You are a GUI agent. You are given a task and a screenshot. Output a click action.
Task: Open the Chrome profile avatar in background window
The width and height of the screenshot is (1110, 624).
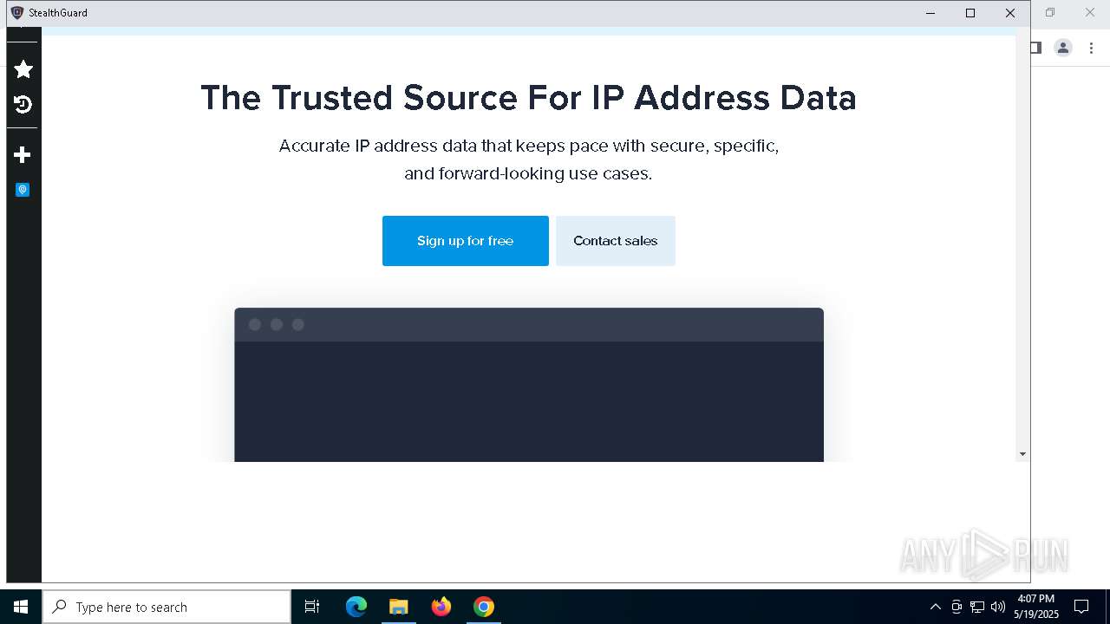tap(1063, 48)
